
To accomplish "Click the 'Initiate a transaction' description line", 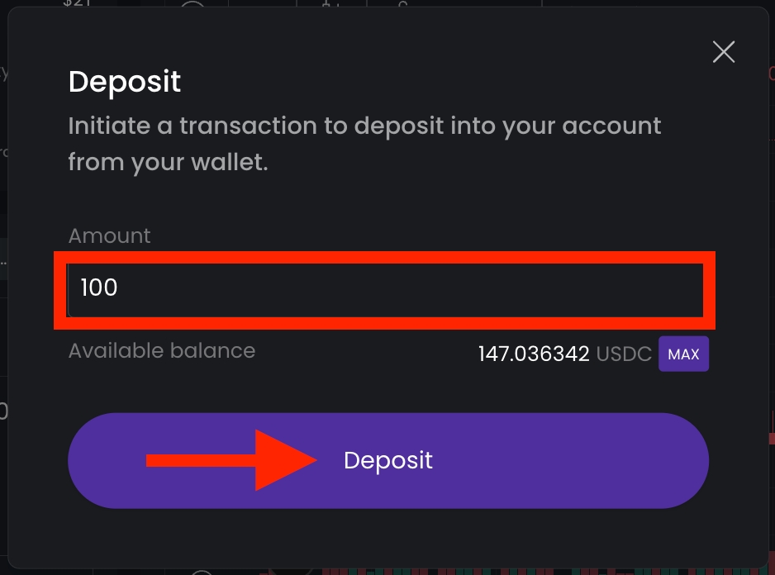I will coord(364,126).
